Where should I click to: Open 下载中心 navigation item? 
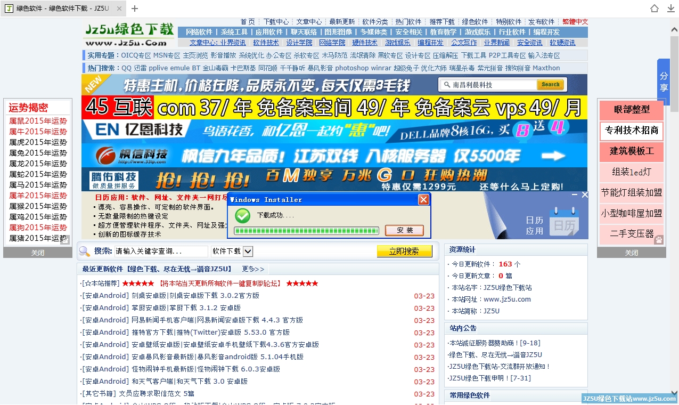point(276,22)
